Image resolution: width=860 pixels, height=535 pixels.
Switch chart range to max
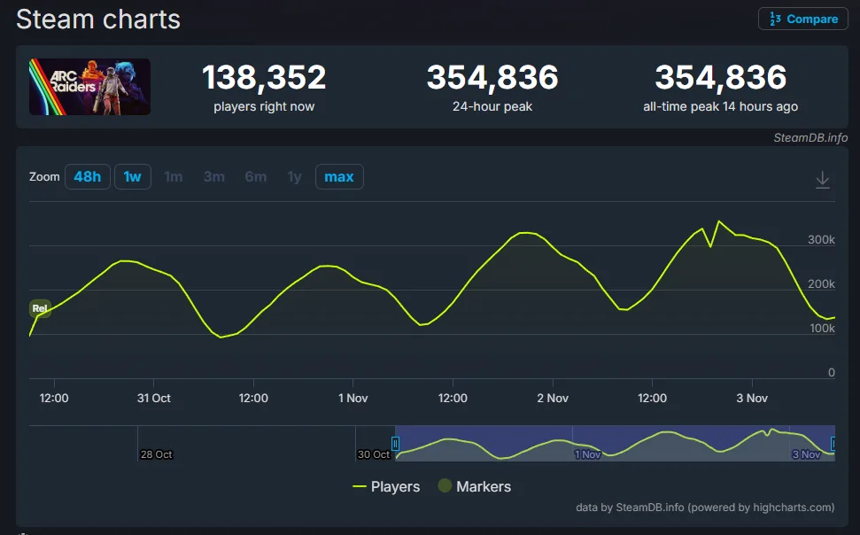[339, 176]
